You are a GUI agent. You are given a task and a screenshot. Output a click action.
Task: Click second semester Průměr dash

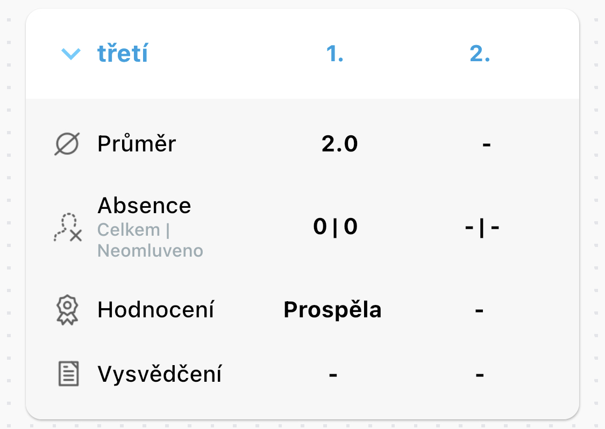pos(487,145)
